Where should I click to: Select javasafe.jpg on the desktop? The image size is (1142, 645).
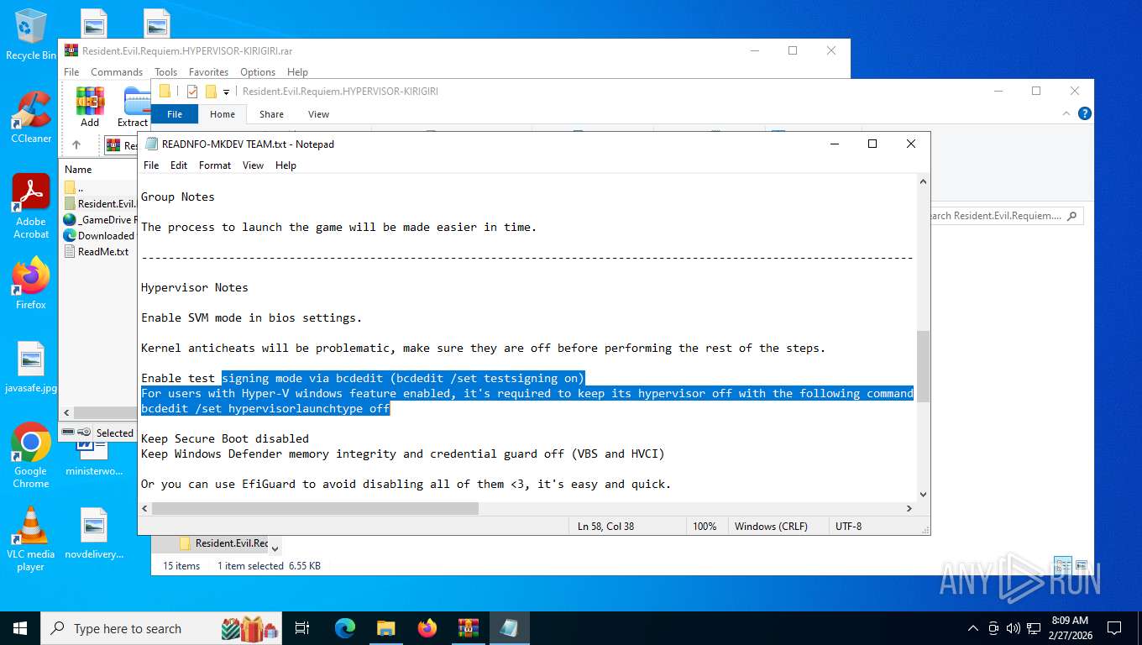[x=31, y=368]
